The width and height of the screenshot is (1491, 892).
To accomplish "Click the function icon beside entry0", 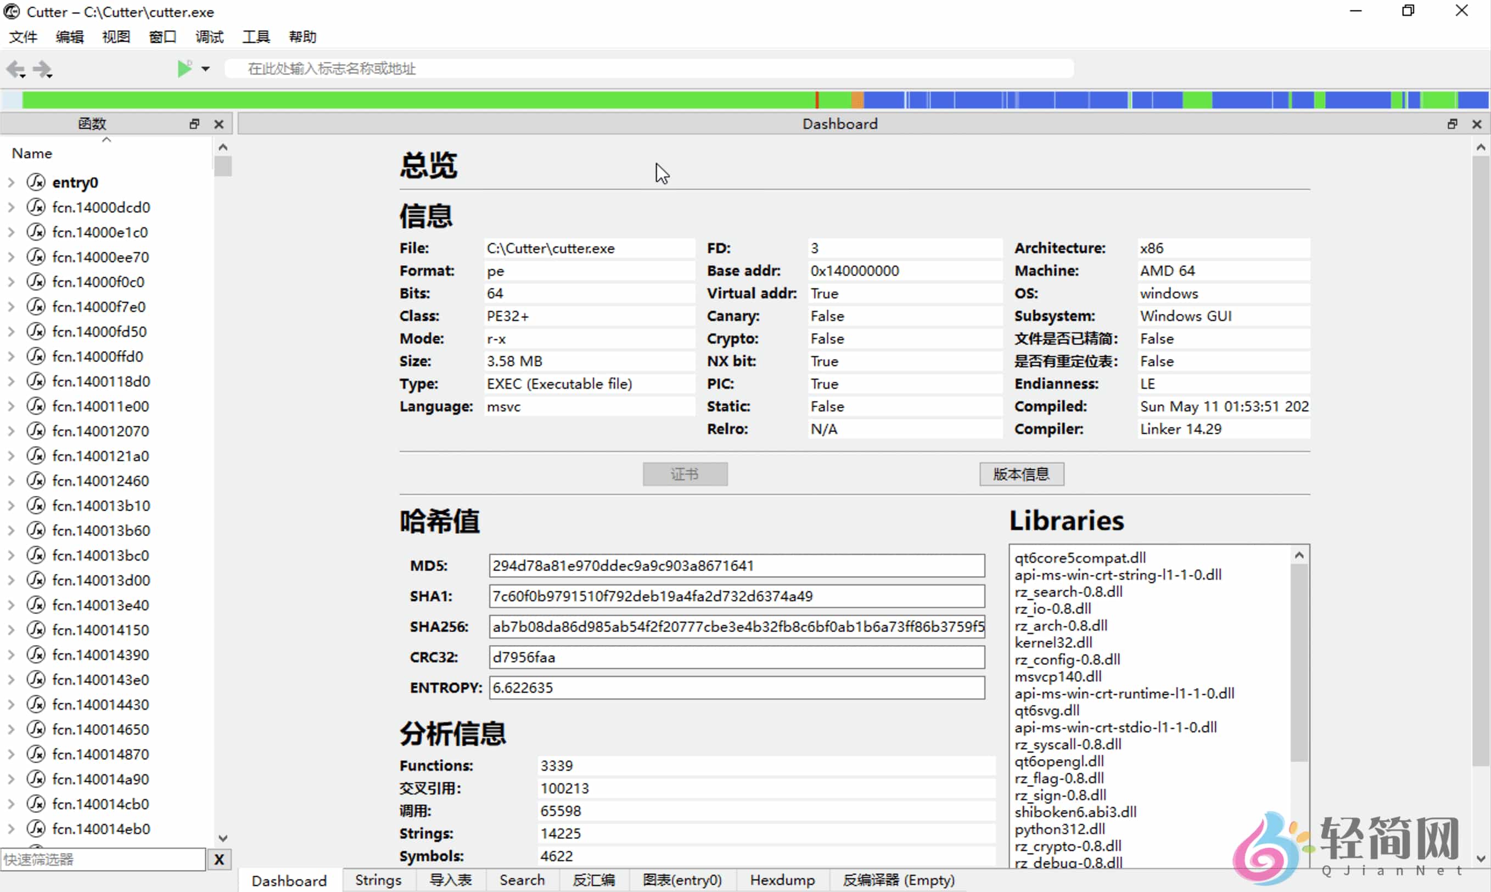I will click(x=36, y=182).
